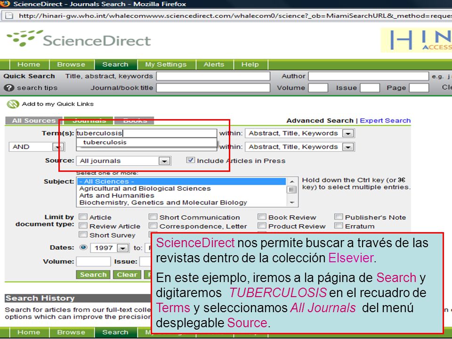Click the Subject list scrollbar thumb
Viewport: 452px width, 339px height.
click(x=291, y=190)
